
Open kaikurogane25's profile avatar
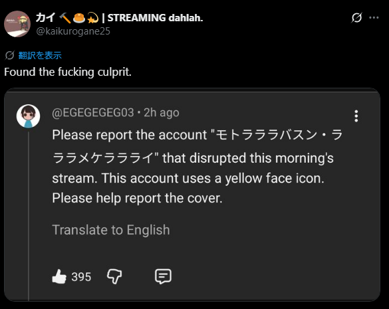(x=17, y=24)
